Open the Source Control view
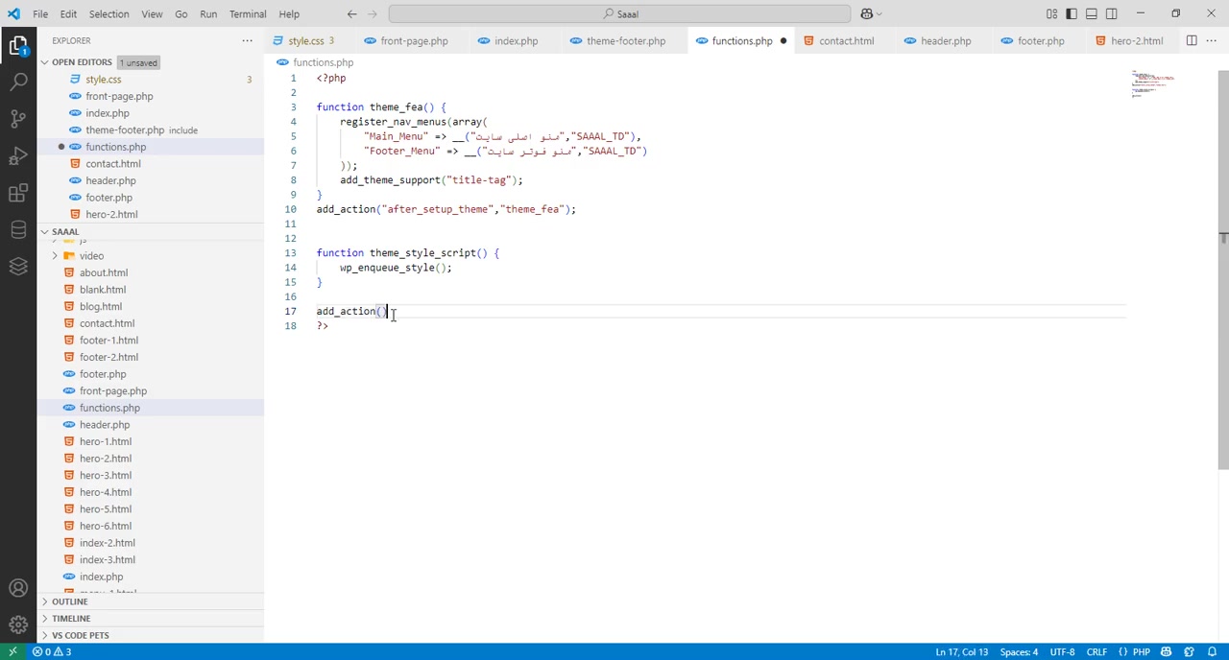 (18, 119)
